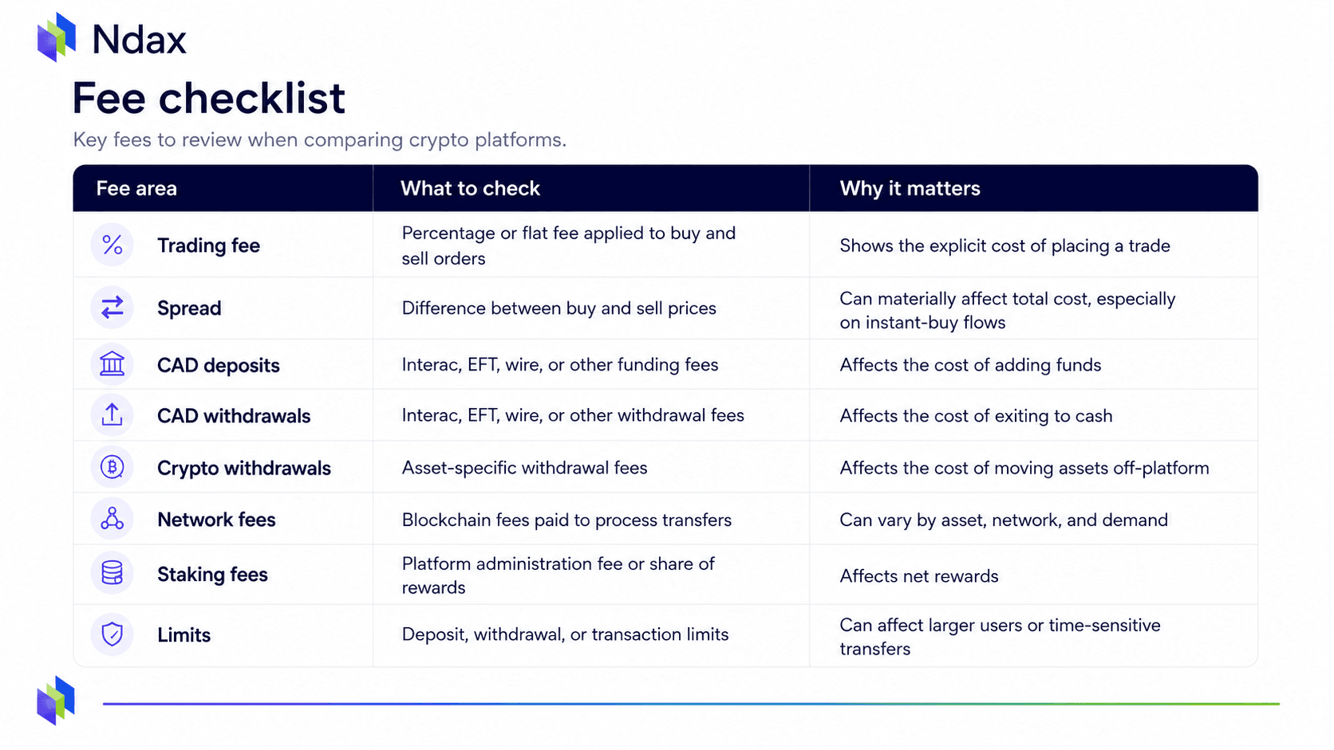Select the network nodes icon for Network fees
The width and height of the screenshot is (1334, 750).
pos(112,519)
